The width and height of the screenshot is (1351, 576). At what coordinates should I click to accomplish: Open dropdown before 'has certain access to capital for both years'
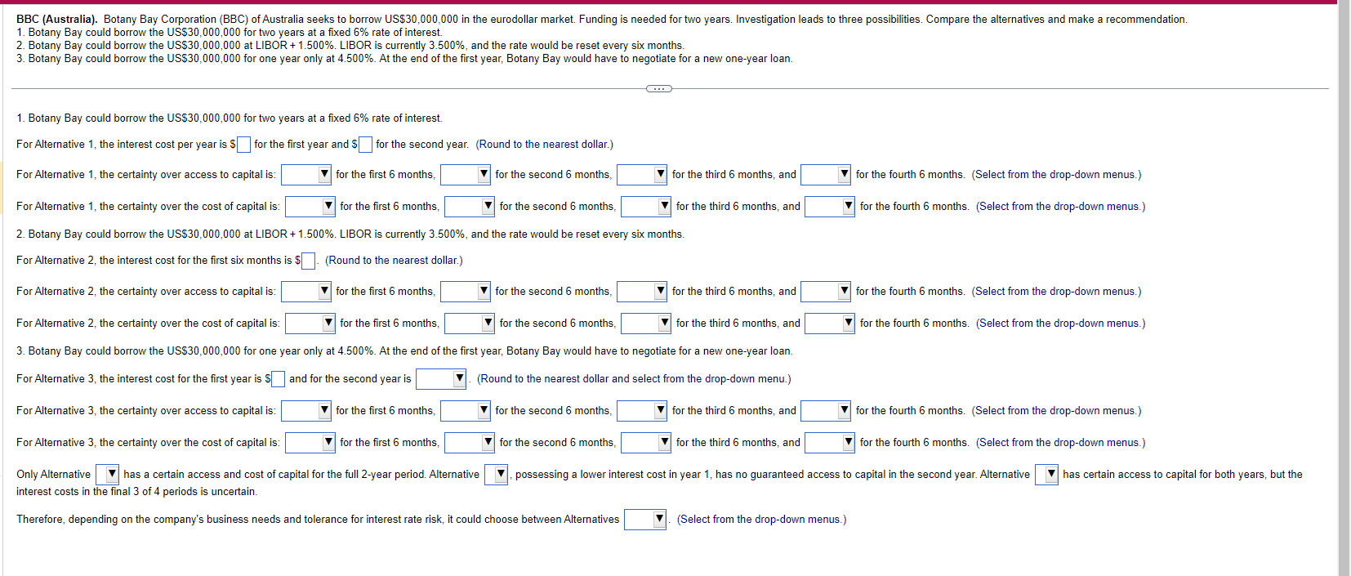click(1047, 475)
